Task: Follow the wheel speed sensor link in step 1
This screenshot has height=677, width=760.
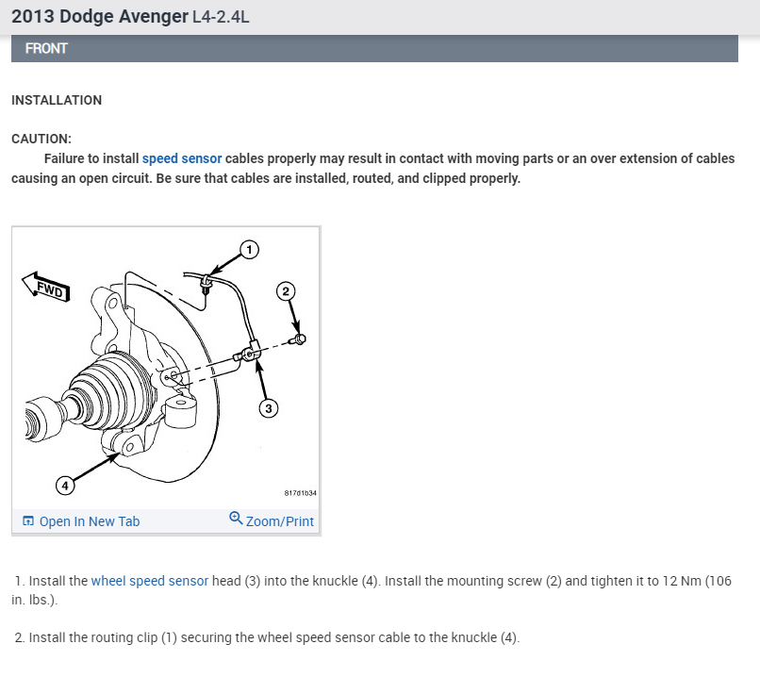Action: pos(150,581)
